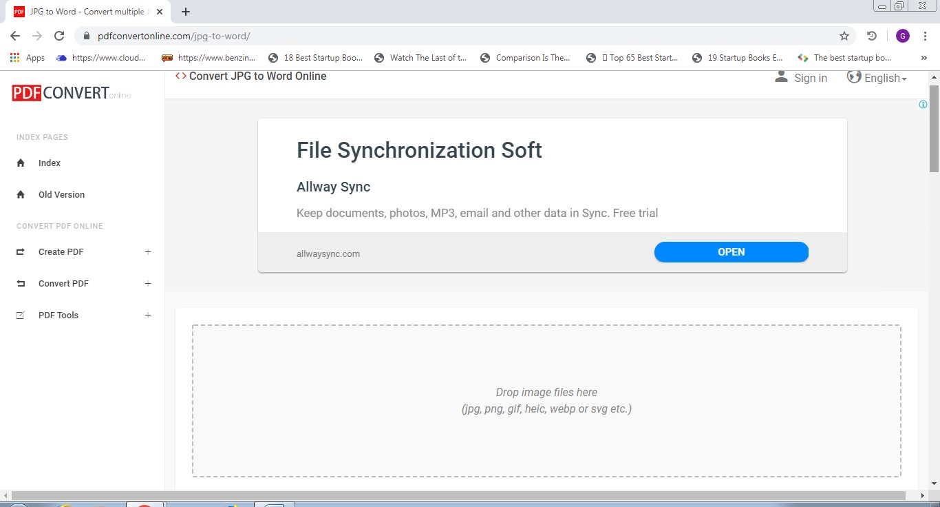Click the browser back arrow
The image size is (940, 507).
15,36
